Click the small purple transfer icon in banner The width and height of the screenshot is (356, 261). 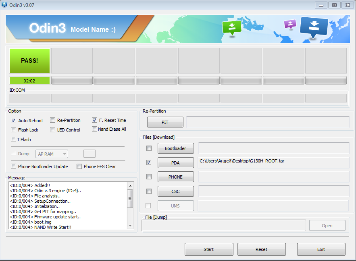click(x=290, y=24)
